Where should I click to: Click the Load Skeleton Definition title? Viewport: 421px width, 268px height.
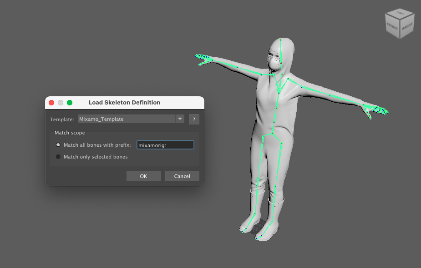coord(124,102)
